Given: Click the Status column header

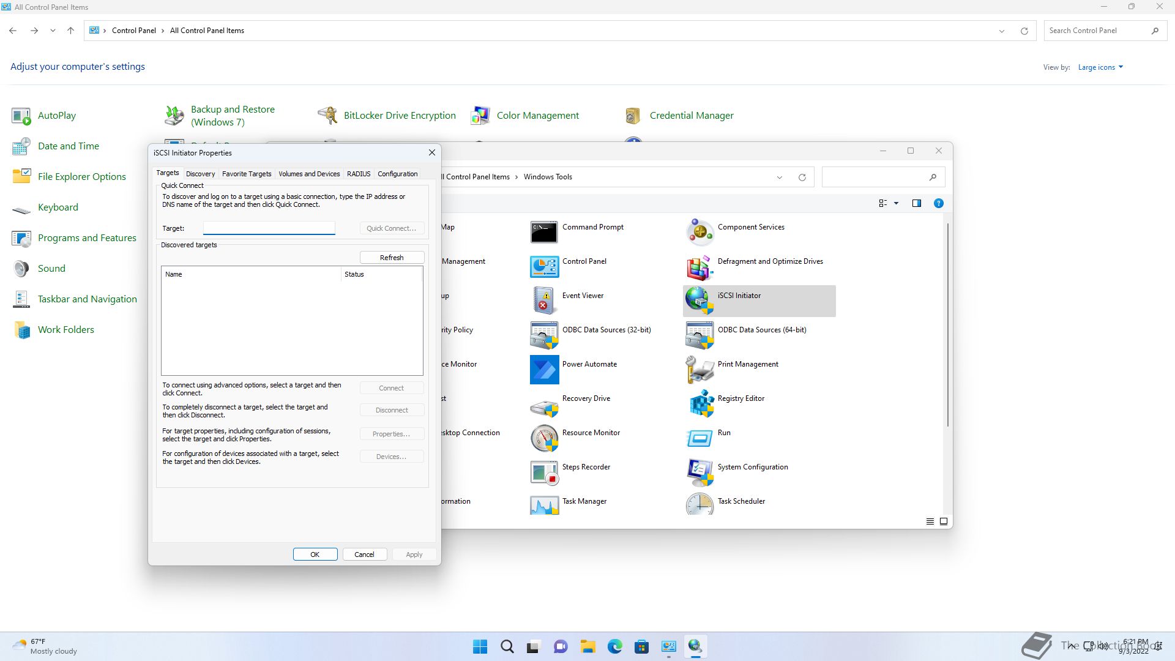Looking at the screenshot, I should click(x=381, y=274).
